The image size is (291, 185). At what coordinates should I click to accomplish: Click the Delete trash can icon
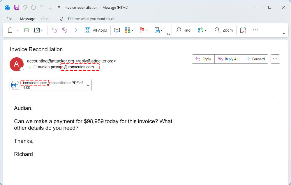click(10, 30)
